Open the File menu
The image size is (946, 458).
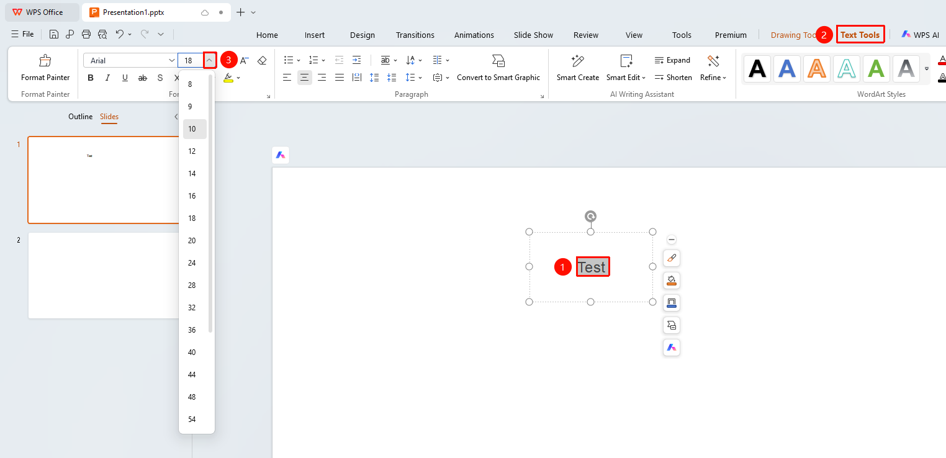[x=23, y=34]
